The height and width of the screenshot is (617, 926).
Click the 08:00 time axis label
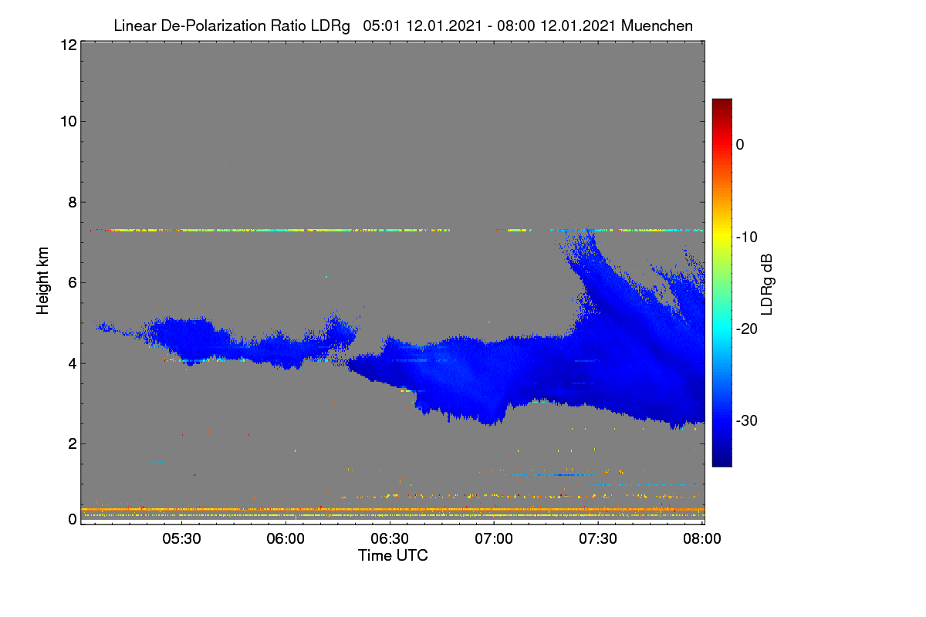coord(702,539)
